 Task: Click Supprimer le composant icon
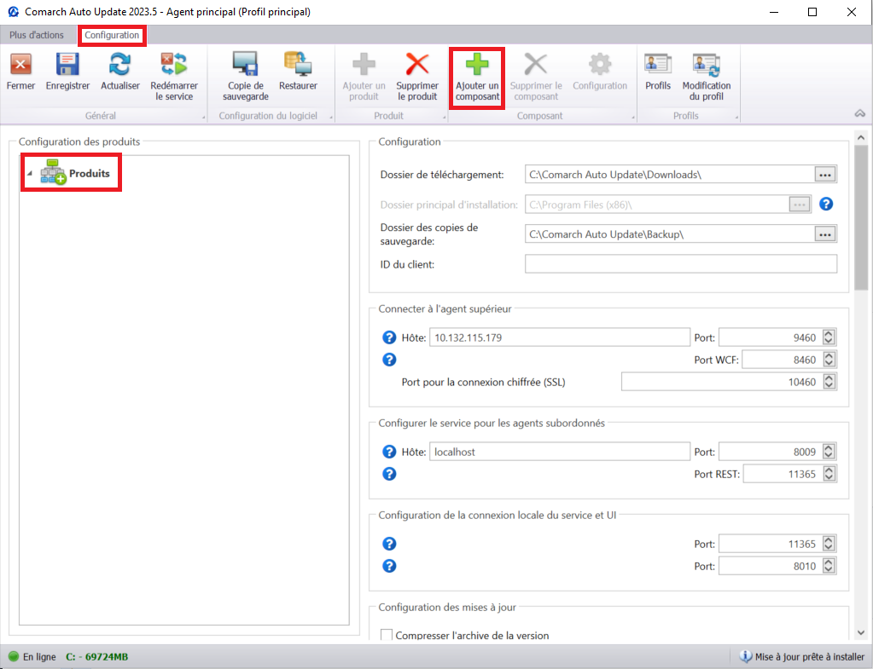click(536, 65)
